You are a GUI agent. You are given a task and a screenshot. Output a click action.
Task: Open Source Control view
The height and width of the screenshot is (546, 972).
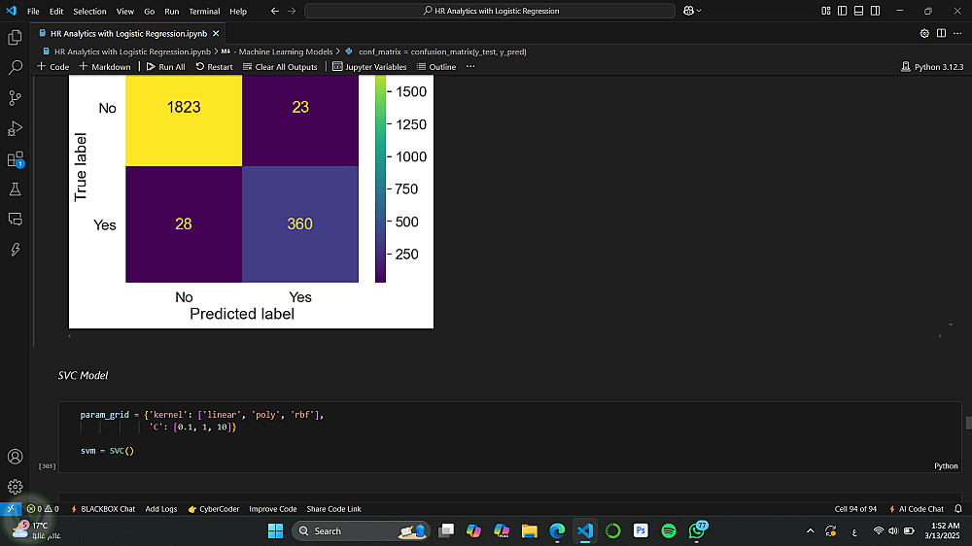click(x=15, y=98)
